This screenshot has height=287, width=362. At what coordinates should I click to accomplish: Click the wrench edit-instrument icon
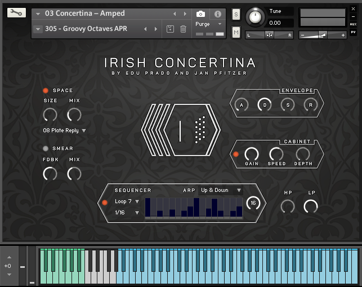[16, 13]
